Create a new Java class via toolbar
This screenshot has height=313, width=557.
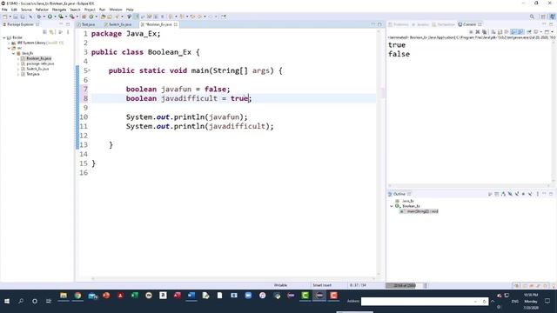pyautogui.click(x=91, y=17)
